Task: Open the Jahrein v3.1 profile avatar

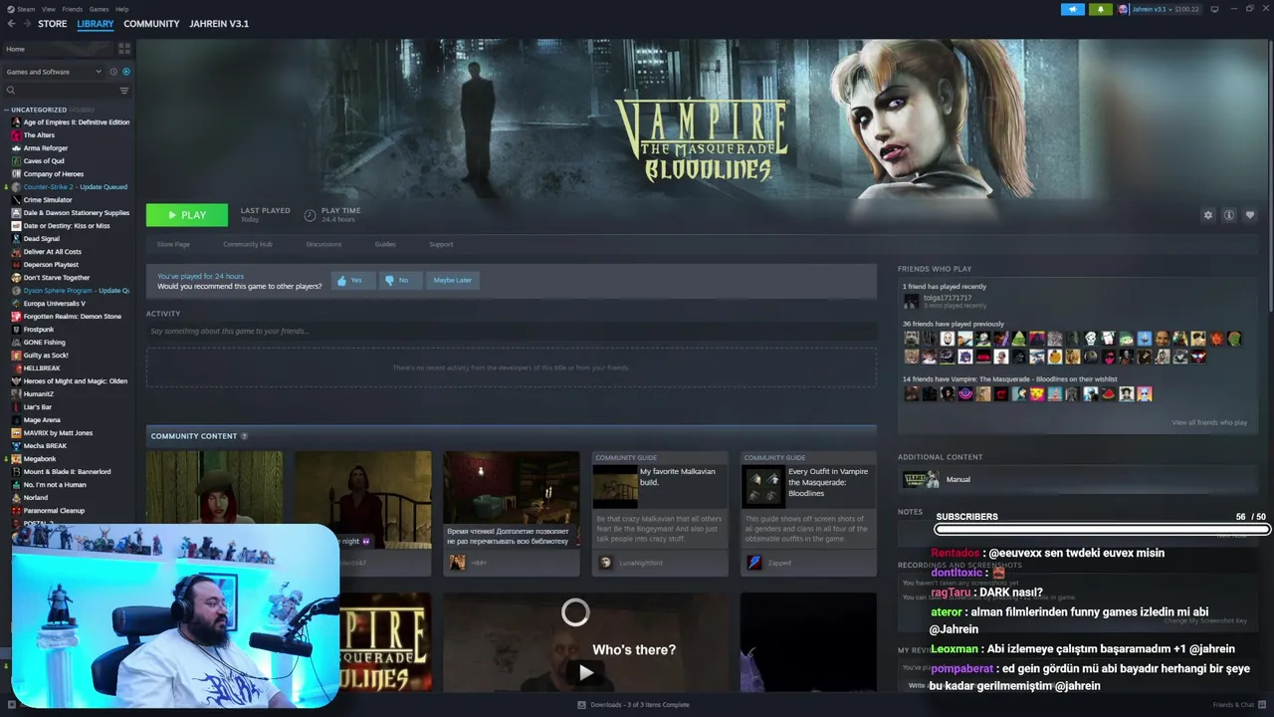Action: [x=1124, y=9]
